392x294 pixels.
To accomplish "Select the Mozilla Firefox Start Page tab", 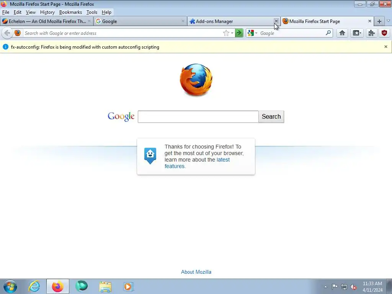I will point(327,21).
